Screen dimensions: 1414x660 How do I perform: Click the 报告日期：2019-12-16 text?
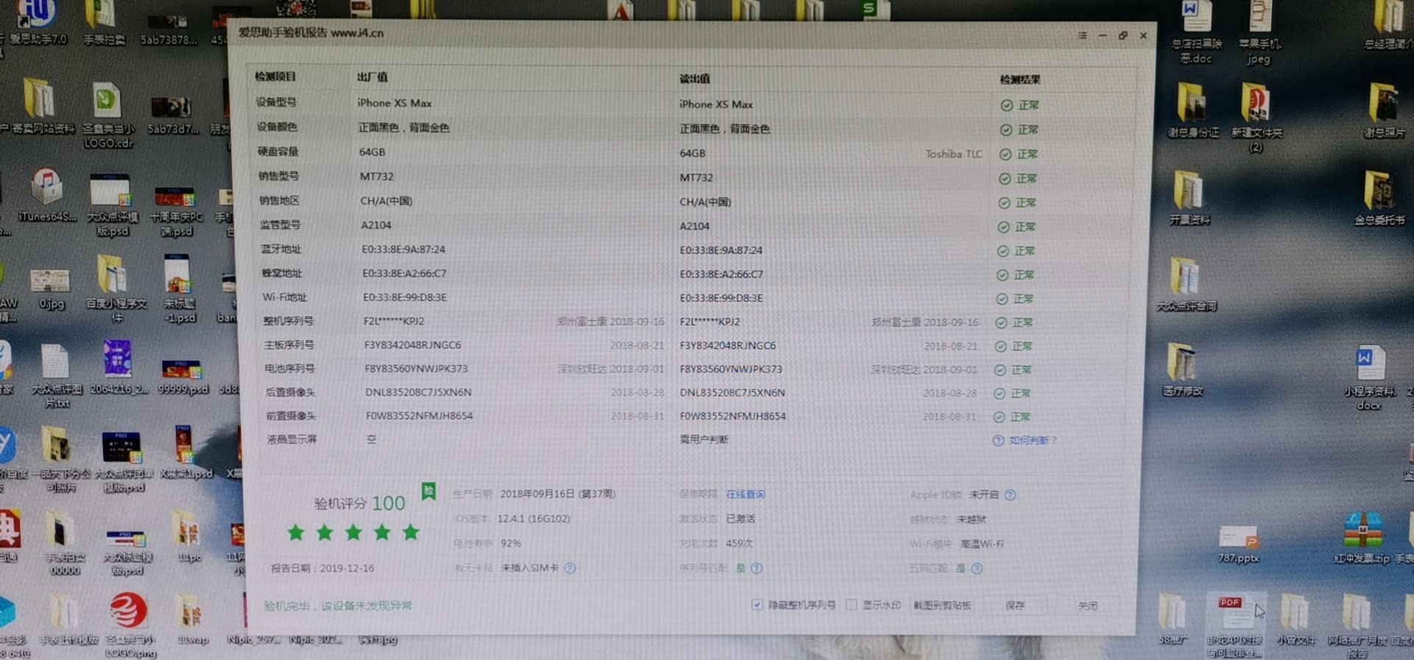323,568
